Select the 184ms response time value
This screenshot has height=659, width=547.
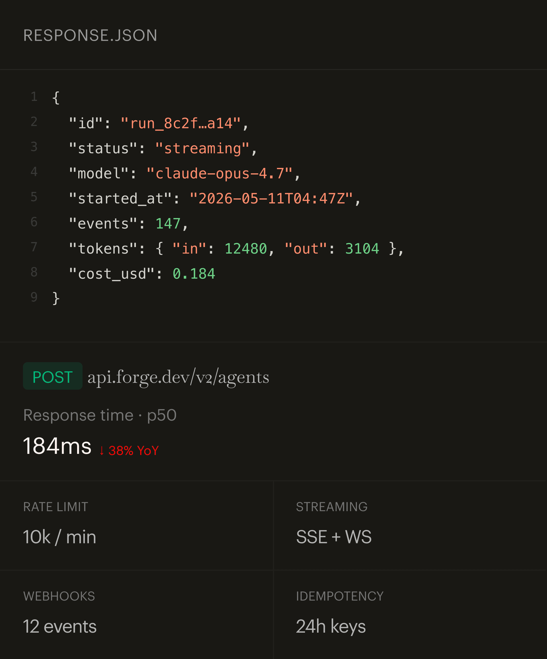coord(57,446)
